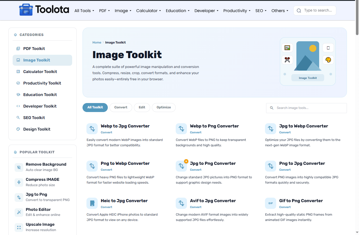Click the starred Jpg to Png Converter icon
359x235 pixels.
[x=181, y=166]
